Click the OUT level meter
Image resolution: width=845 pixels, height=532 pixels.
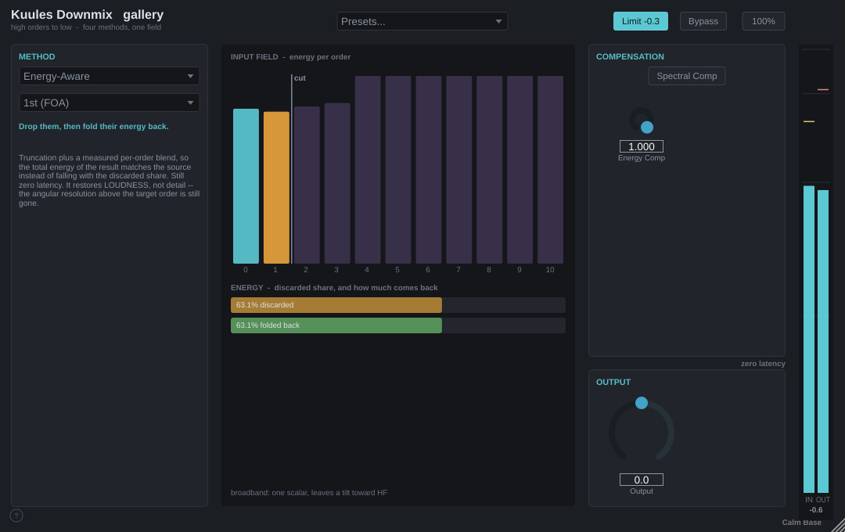823,341
